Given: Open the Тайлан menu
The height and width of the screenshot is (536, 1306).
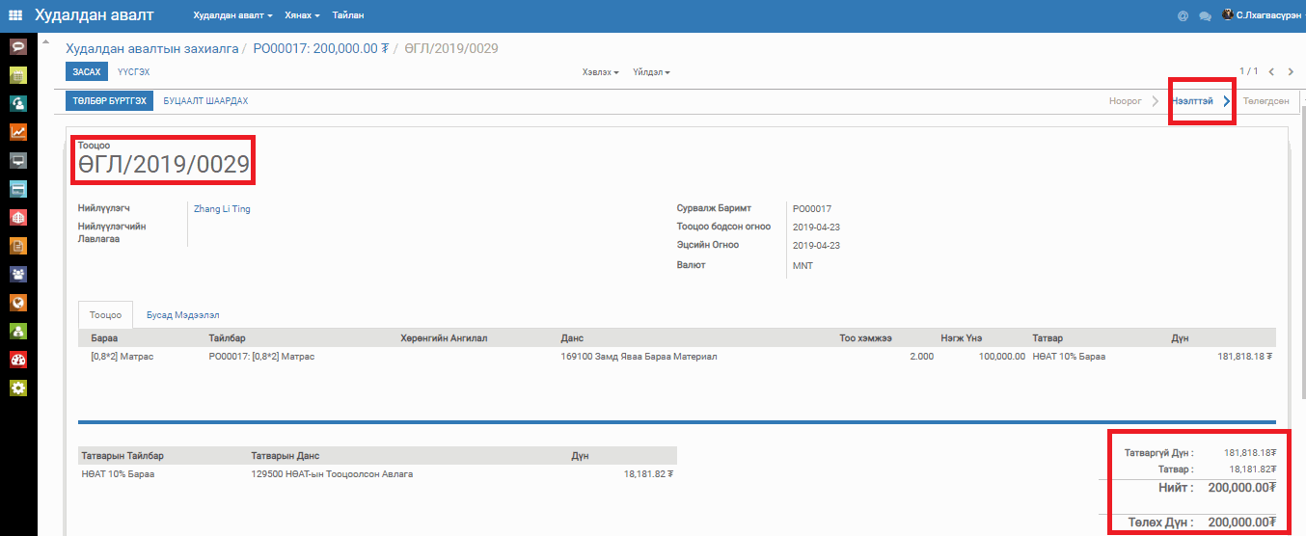Looking at the screenshot, I should point(348,16).
